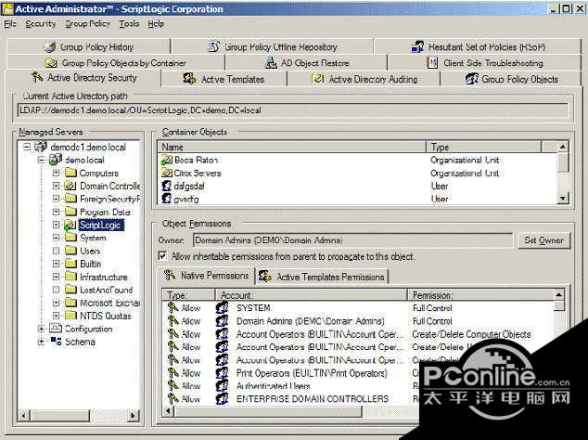
Task: Collapse the demo.local domain node
Action: tap(42, 160)
